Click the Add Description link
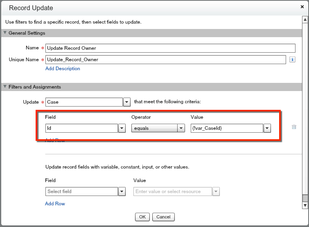 coord(63,69)
